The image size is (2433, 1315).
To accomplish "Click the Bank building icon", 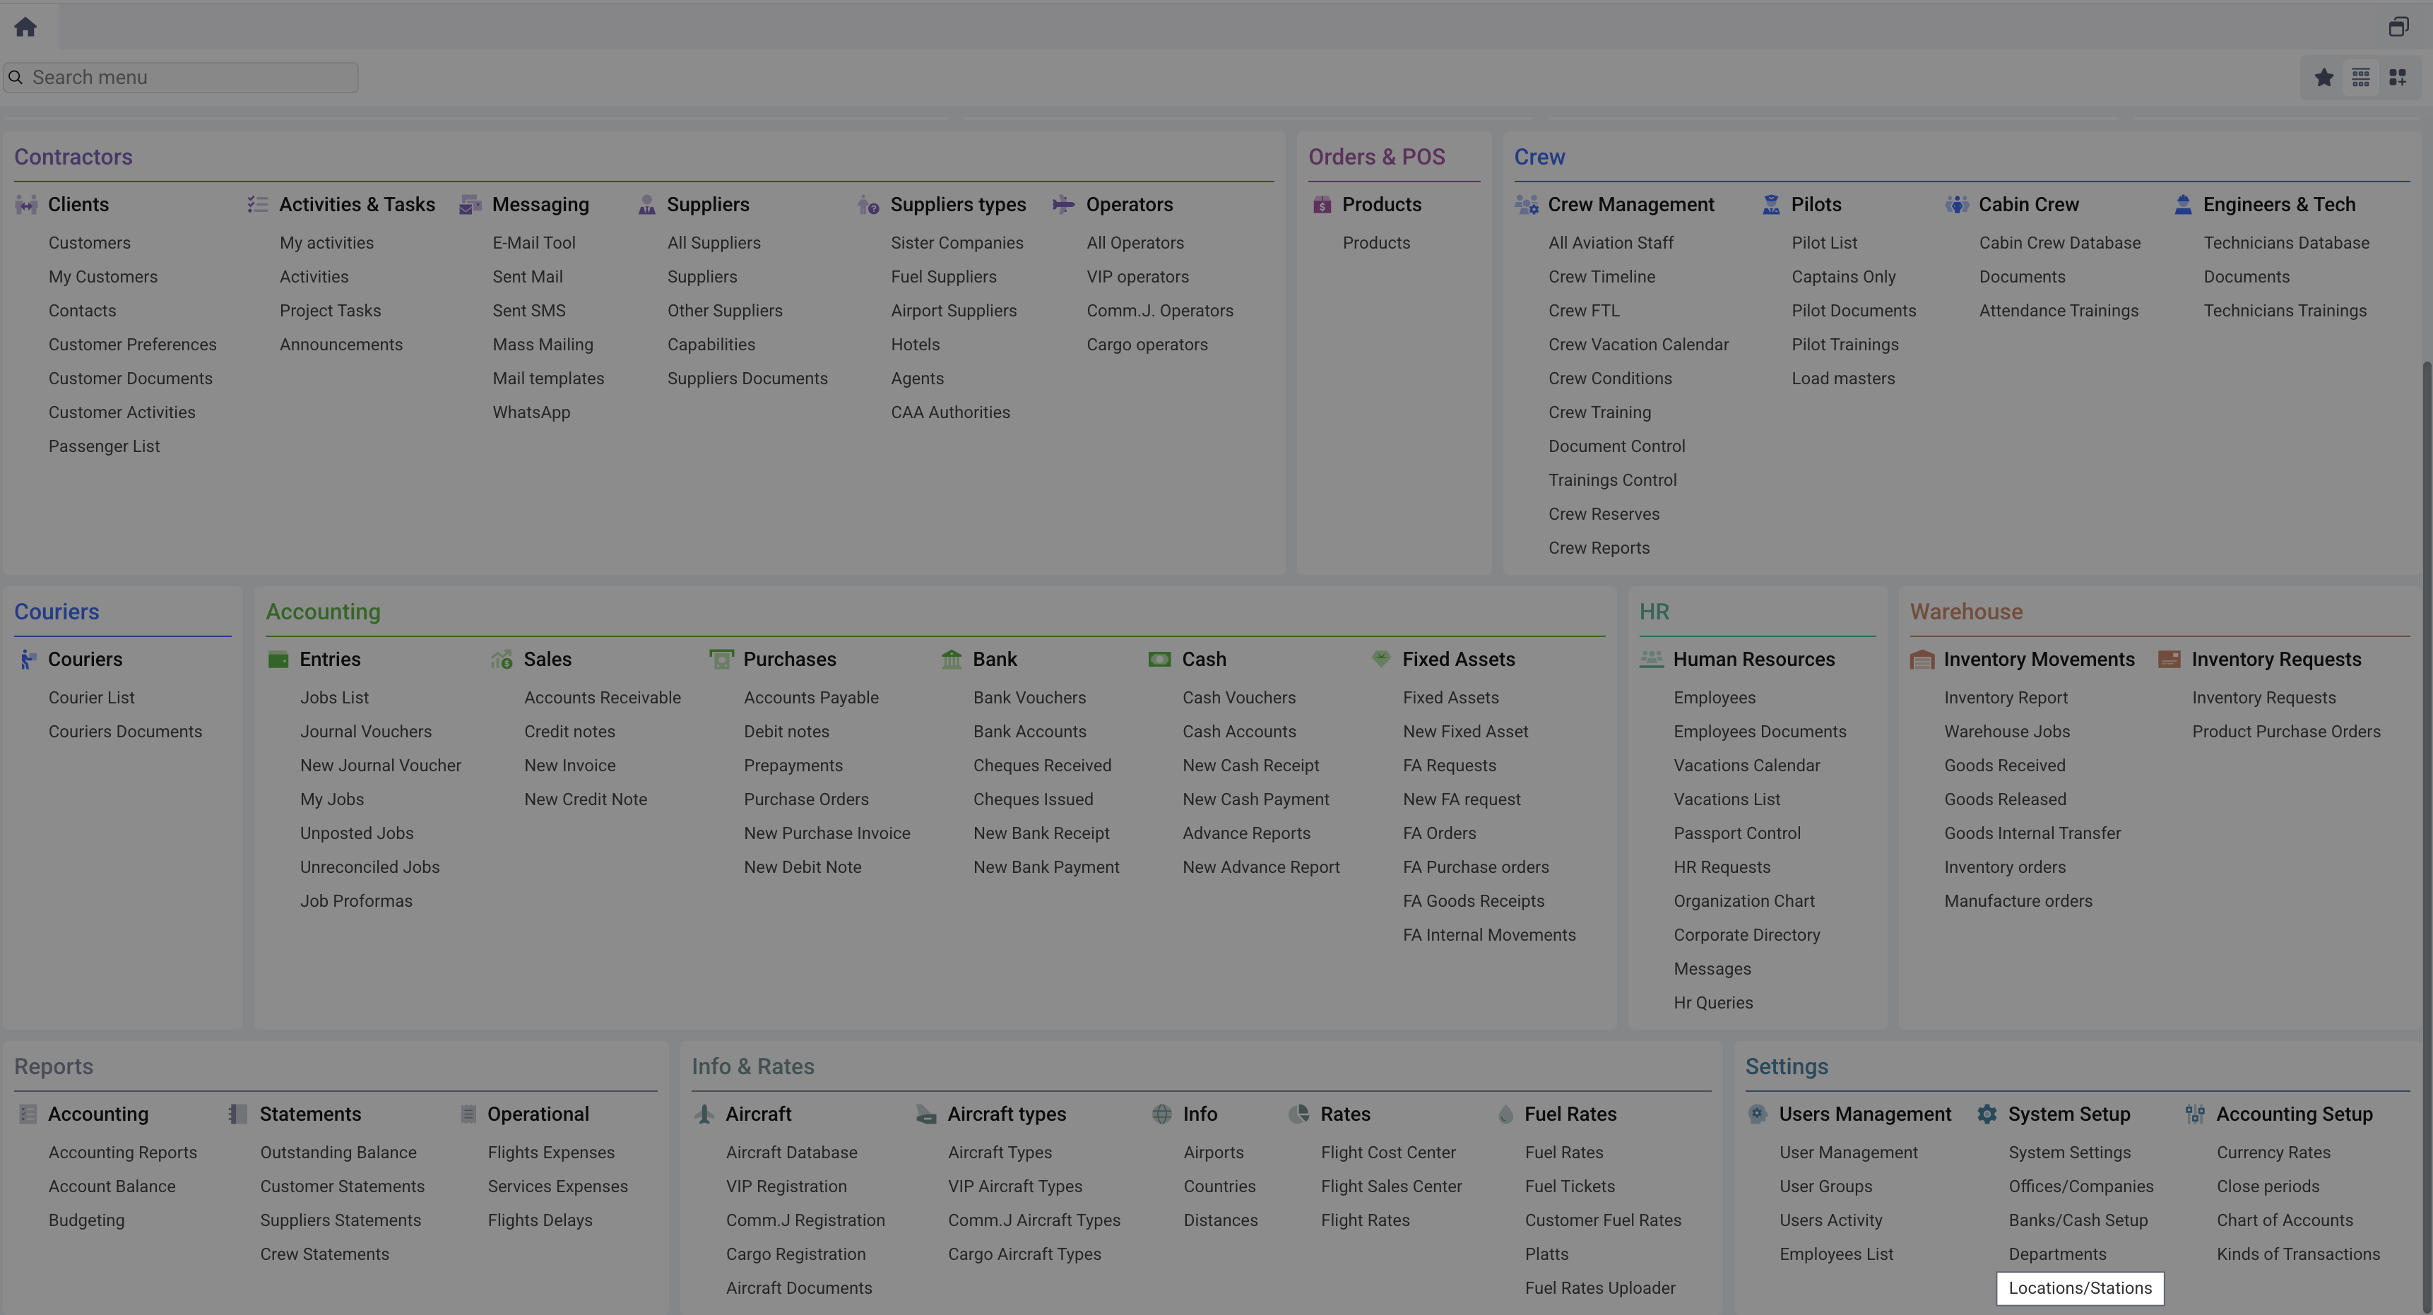I will (951, 660).
